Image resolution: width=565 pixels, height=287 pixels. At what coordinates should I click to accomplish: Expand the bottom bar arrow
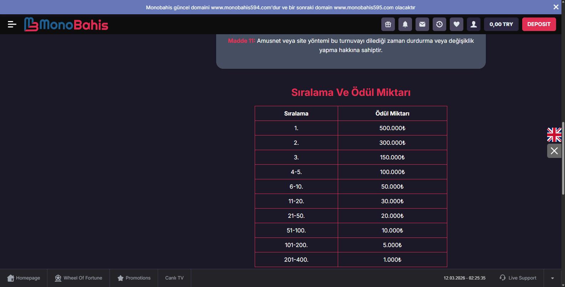tap(553, 278)
